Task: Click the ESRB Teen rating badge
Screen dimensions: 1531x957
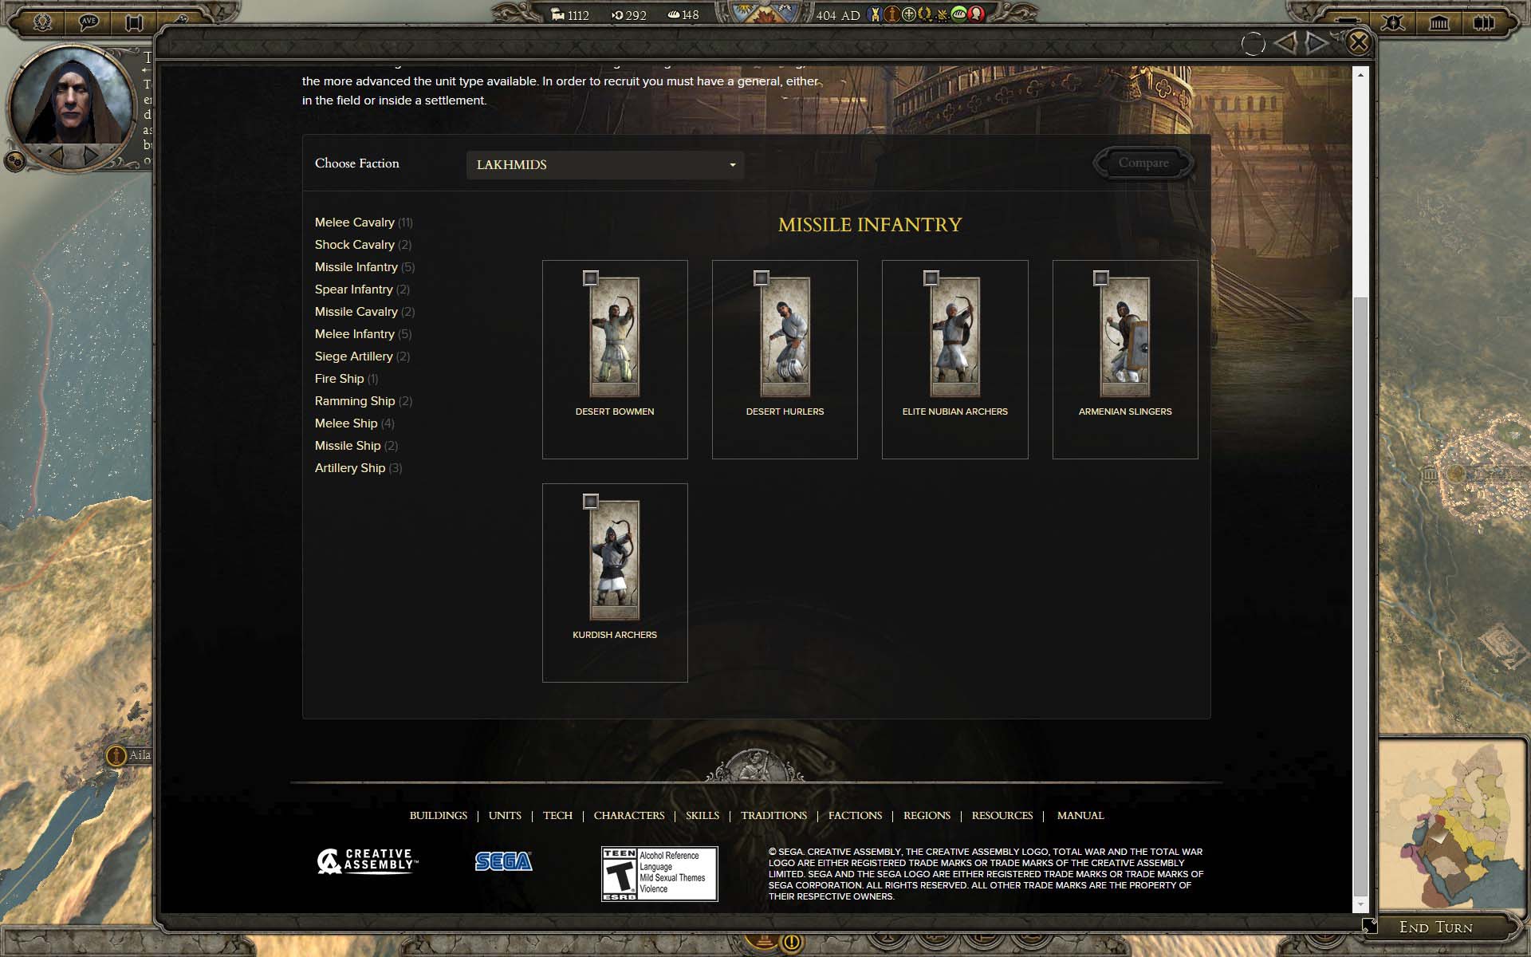Action: coord(659,874)
